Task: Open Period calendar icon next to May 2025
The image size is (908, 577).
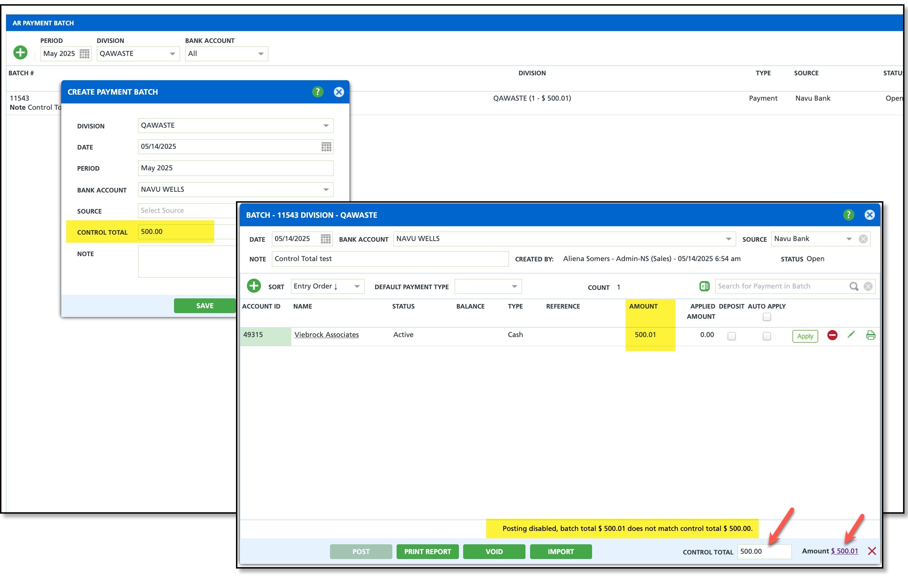Action: 85,54
